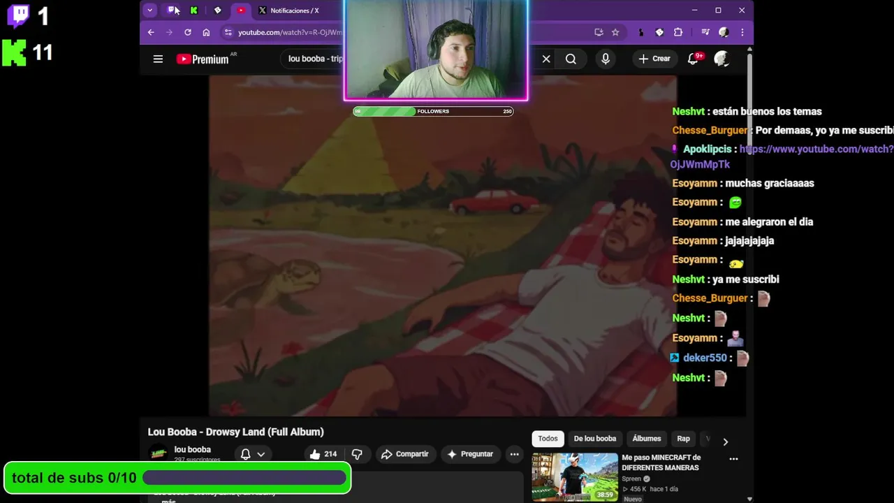Screen dimensions: 894x503
Task: Click the Lou Booba - Drowsy Land title
Action: [x=236, y=432]
